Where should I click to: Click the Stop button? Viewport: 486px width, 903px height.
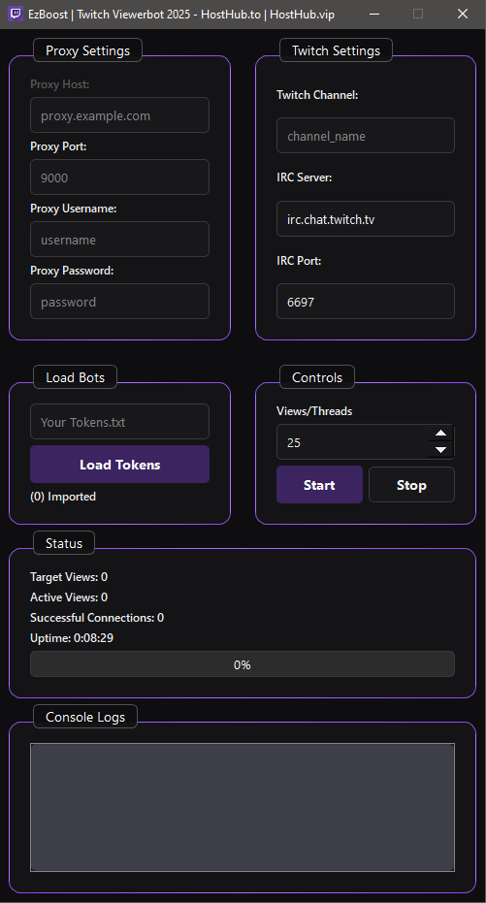pyautogui.click(x=411, y=485)
